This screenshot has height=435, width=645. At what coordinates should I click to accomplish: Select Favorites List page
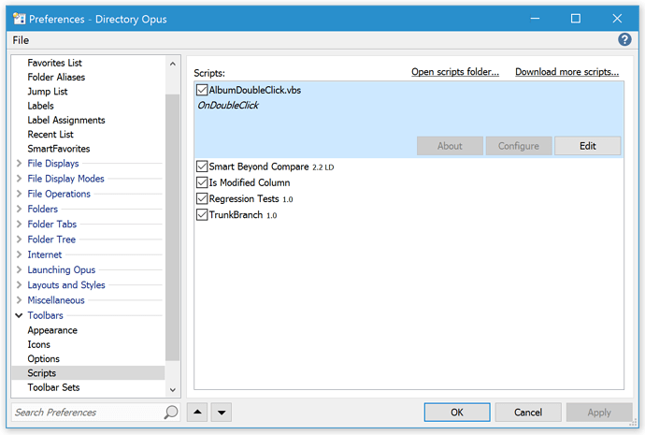[x=55, y=63]
